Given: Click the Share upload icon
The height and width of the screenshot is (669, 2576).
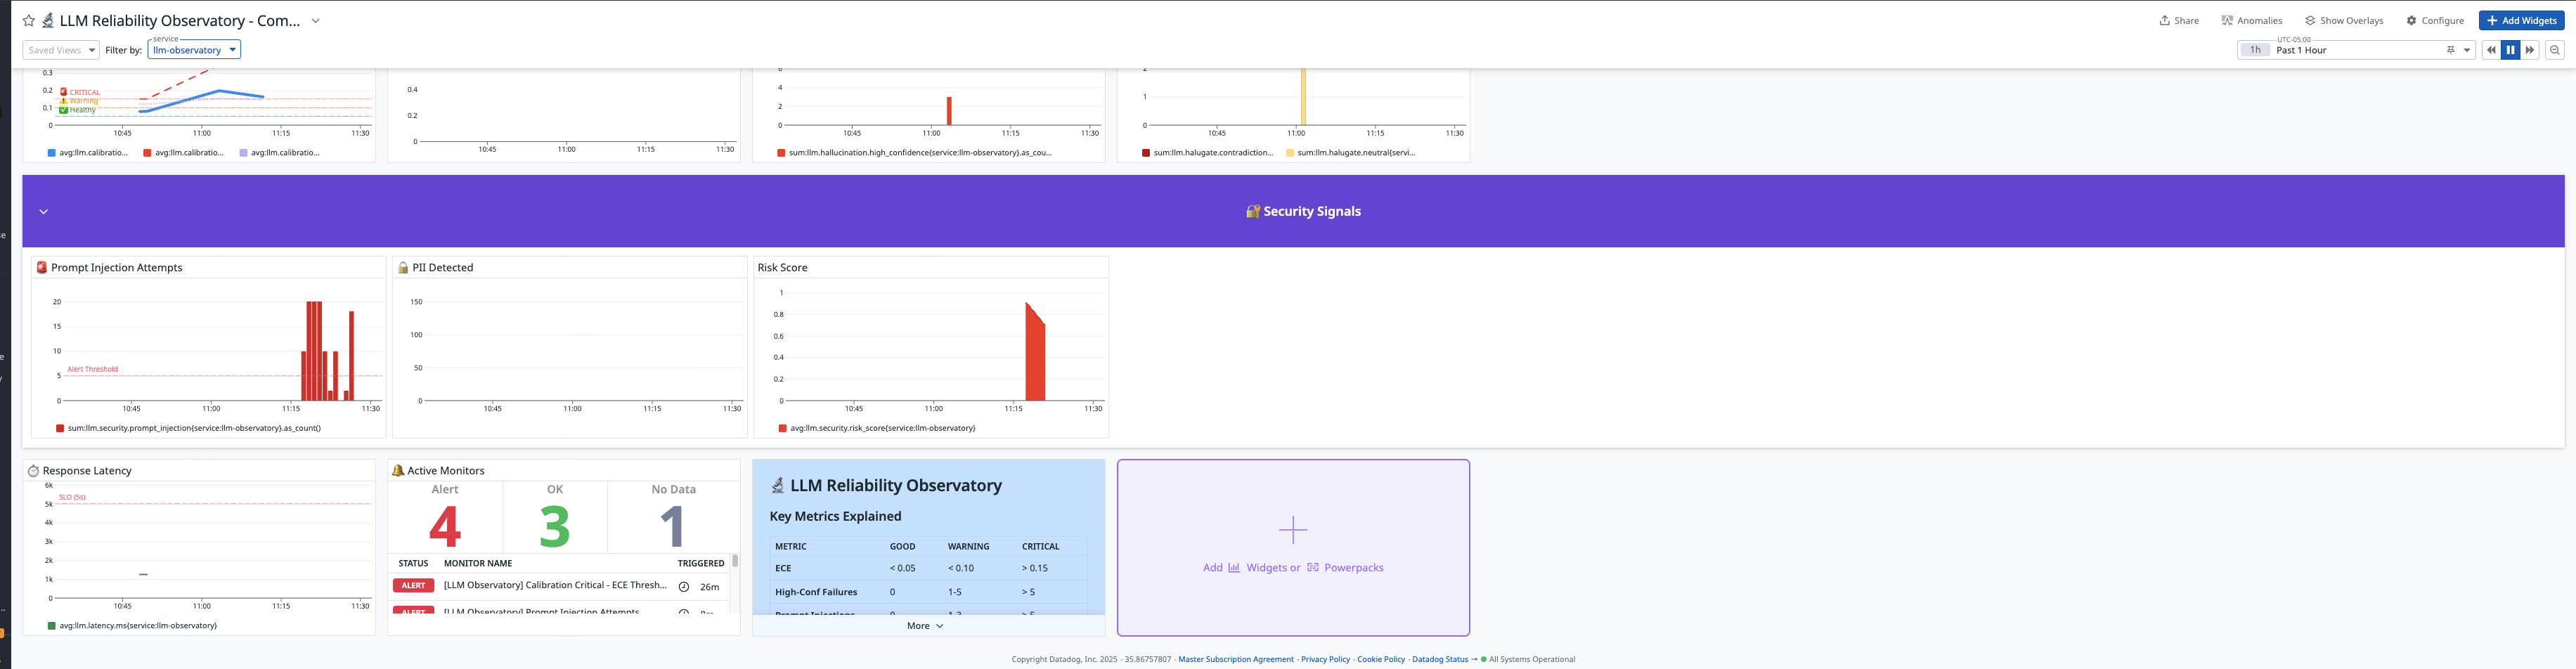Looking at the screenshot, I should [x=2164, y=21].
